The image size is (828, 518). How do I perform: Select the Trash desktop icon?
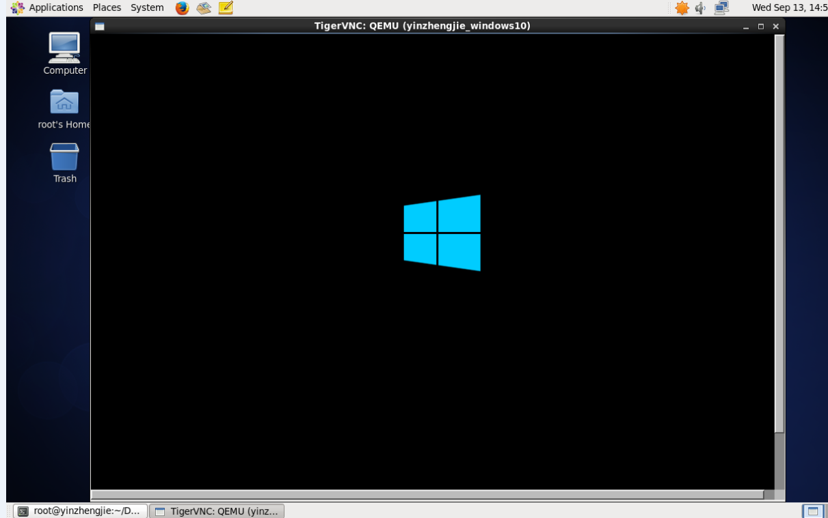pyautogui.click(x=65, y=162)
